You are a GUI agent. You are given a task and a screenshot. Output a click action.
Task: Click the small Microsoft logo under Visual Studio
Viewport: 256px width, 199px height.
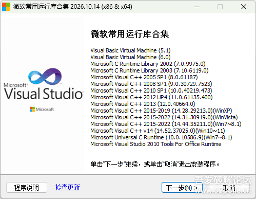pyautogui.click(x=42, y=109)
